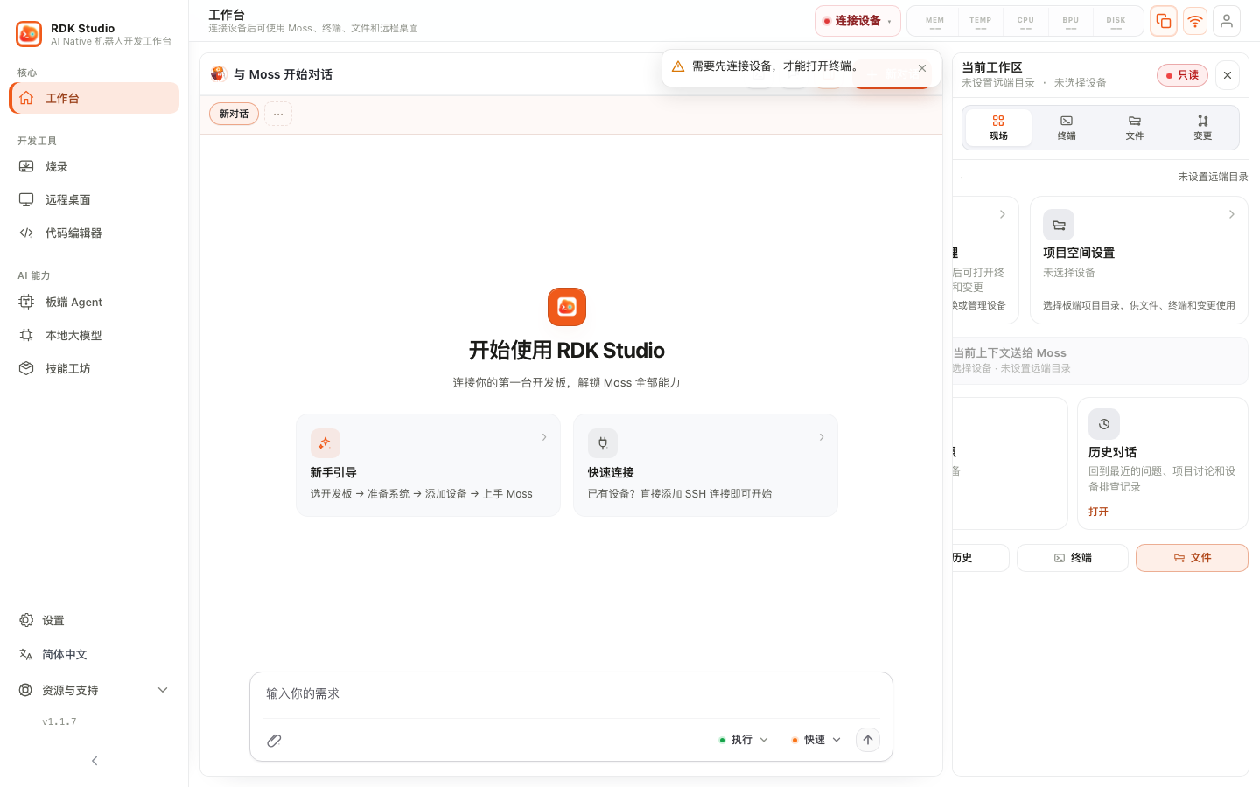Click the settings gear icon

[x=26, y=620]
